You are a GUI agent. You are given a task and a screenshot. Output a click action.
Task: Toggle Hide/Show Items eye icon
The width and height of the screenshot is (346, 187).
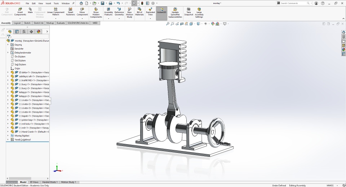point(205,24)
